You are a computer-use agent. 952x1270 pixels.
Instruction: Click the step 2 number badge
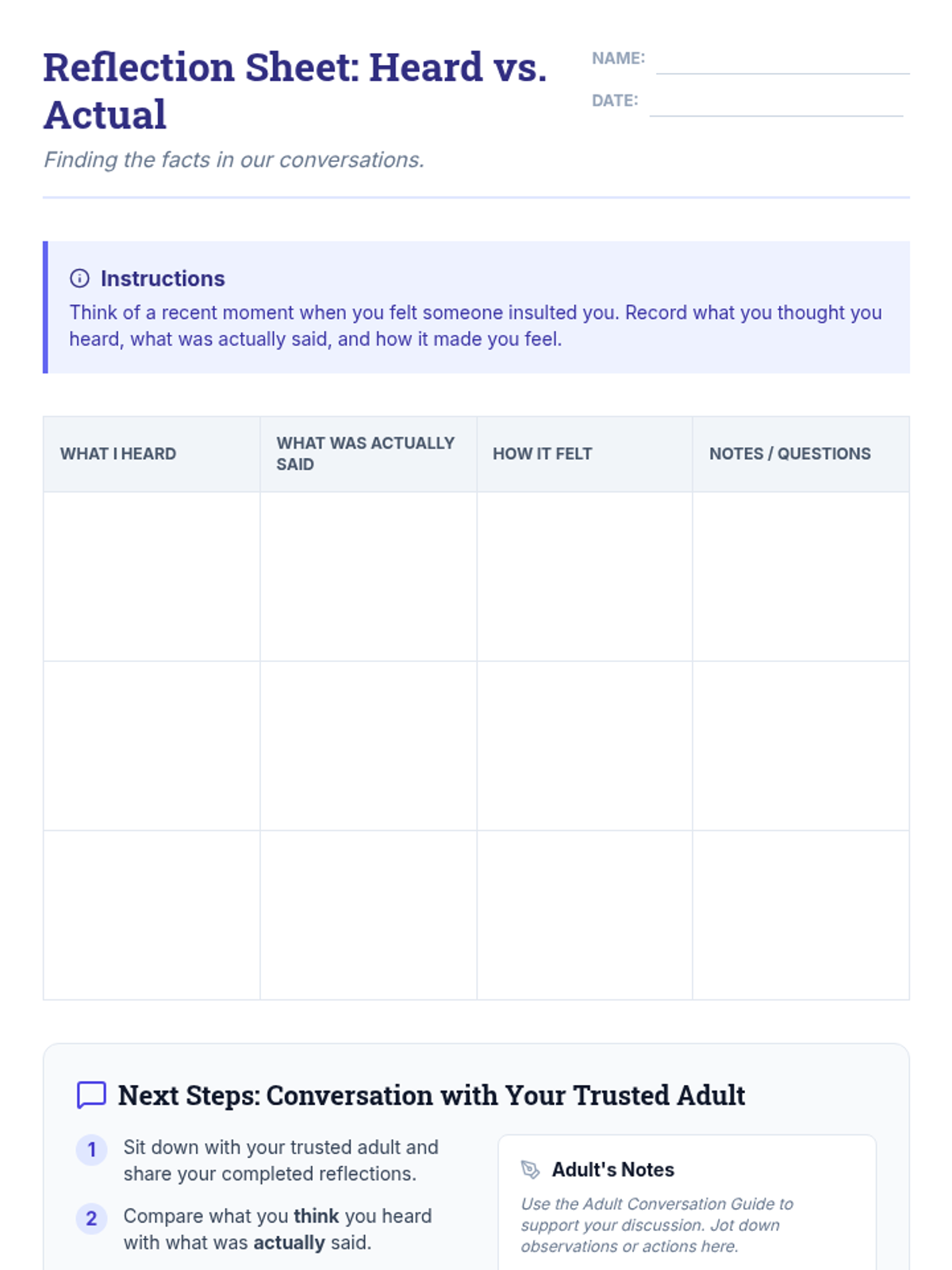pyautogui.click(x=91, y=1218)
